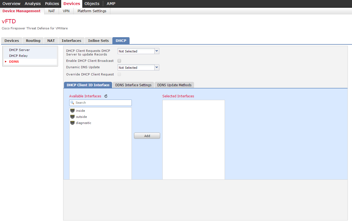352x223 pixels.
Task: Toggle Override DHCP Client Request checkbox
Action: coord(119,74)
